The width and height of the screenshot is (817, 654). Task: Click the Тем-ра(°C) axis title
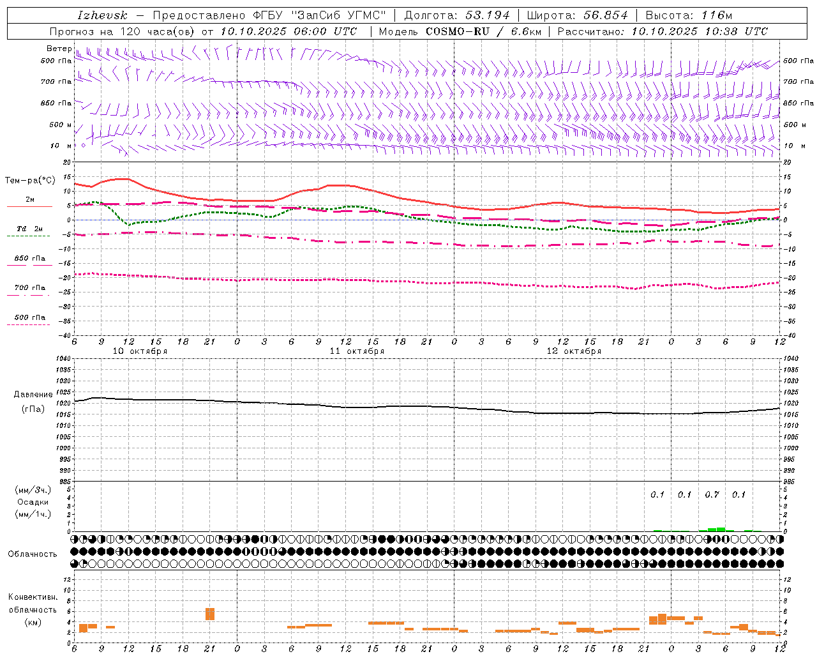30,181
